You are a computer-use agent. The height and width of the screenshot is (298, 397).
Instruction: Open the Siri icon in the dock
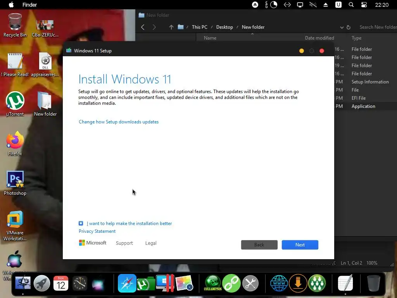click(x=98, y=284)
